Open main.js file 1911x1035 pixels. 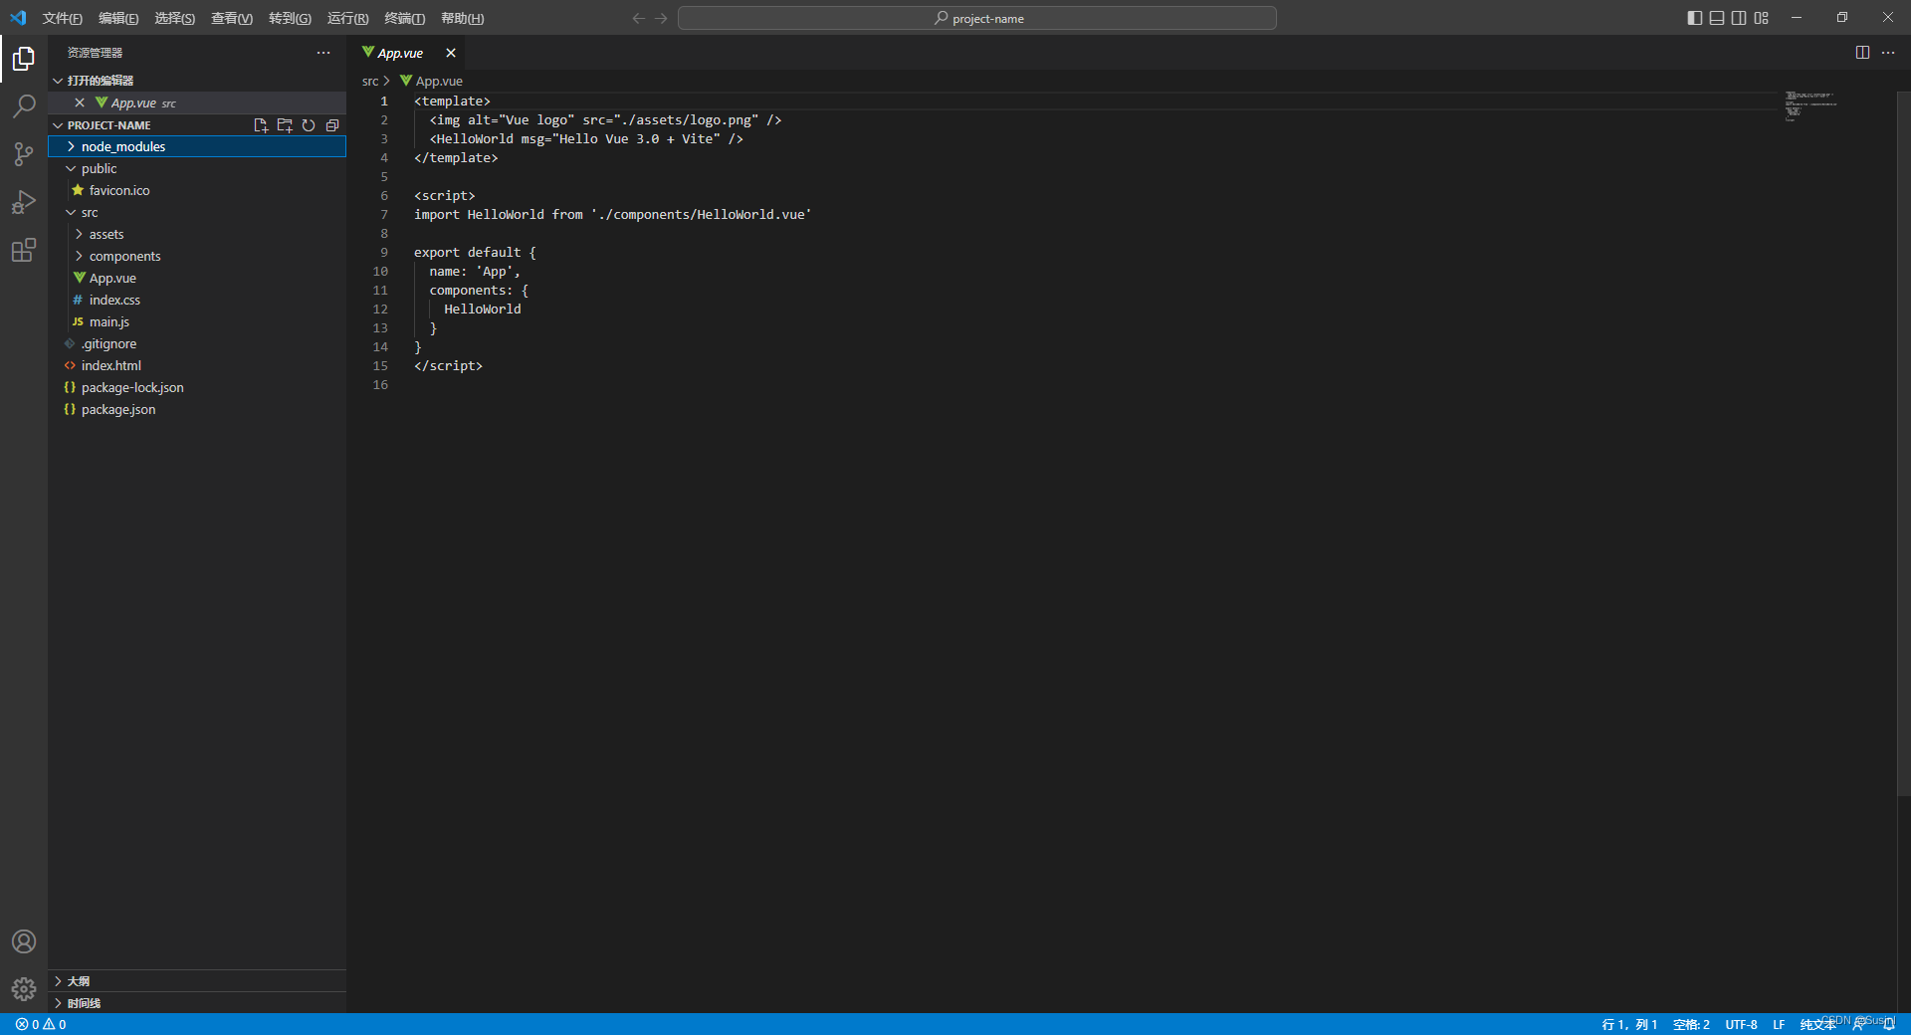(x=197, y=321)
